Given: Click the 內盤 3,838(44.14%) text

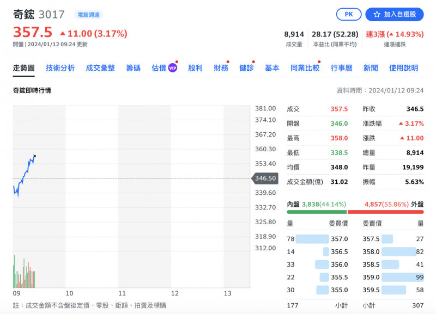Looking at the screenshot, I should pyautogui.click(x=317, y=204).
